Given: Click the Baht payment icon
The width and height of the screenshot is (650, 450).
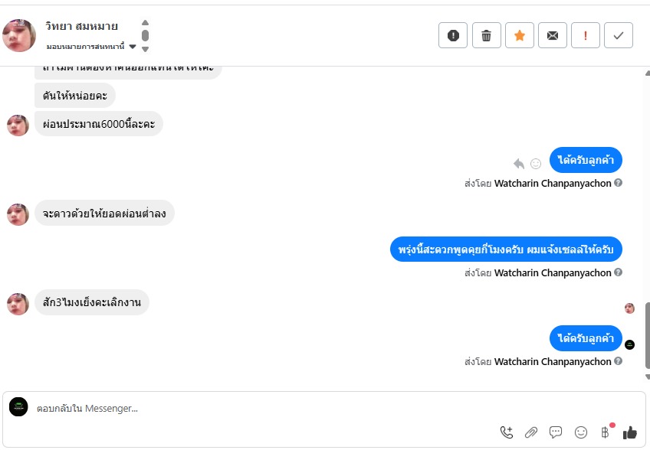Looking at the screenshot, I should [606, 432].
